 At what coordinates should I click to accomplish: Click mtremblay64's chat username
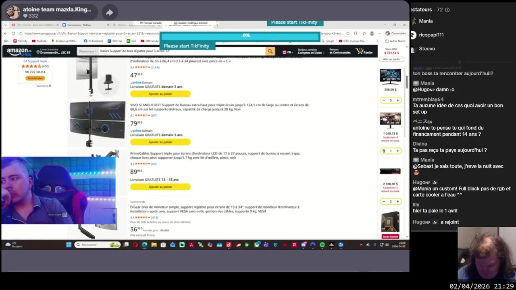tap(428, 99)
